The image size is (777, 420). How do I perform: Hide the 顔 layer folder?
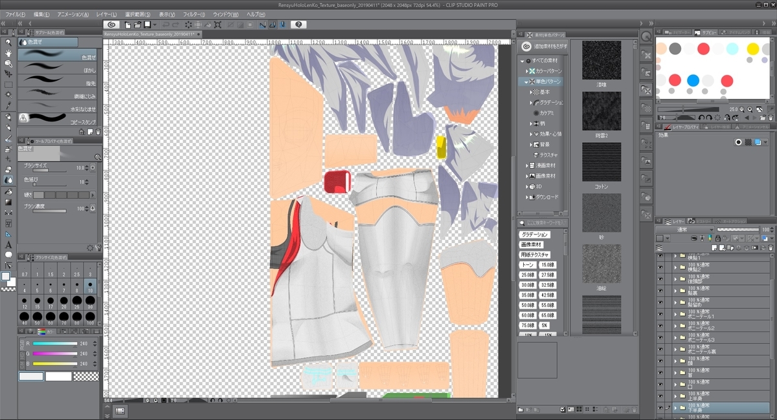coord(660,361)
